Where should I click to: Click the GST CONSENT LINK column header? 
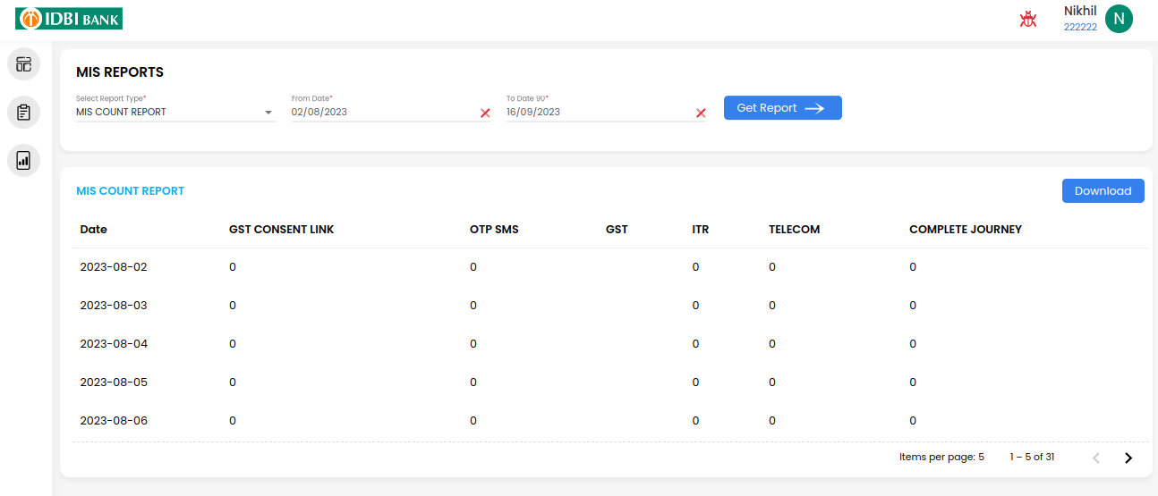[281, 230]
